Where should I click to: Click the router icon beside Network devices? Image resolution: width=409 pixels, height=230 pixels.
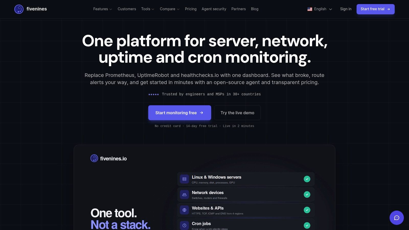tap(184, 194)
